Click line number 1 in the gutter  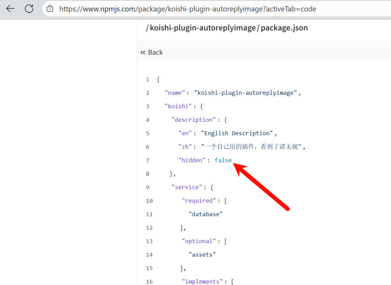tap(147, 79)
